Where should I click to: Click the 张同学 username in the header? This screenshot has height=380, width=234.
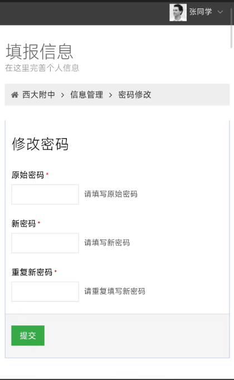pos(201,12)
